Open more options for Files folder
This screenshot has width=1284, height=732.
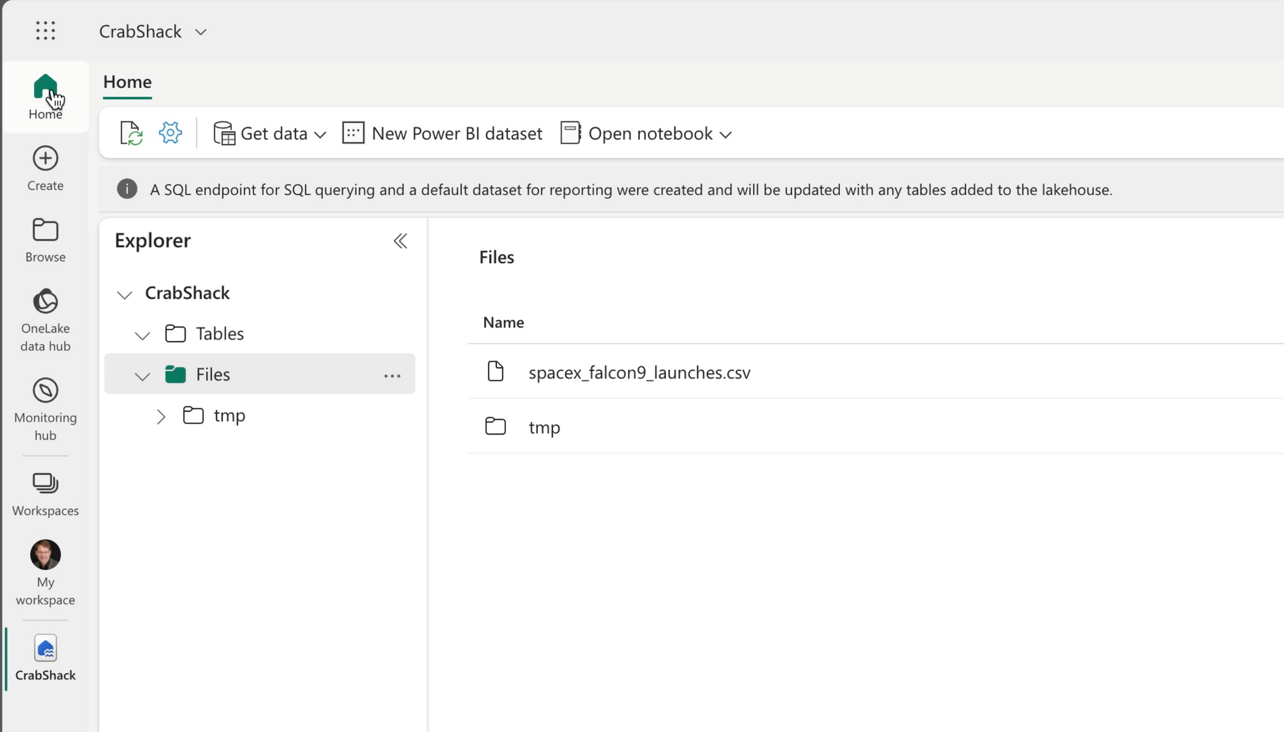[392, 376]
